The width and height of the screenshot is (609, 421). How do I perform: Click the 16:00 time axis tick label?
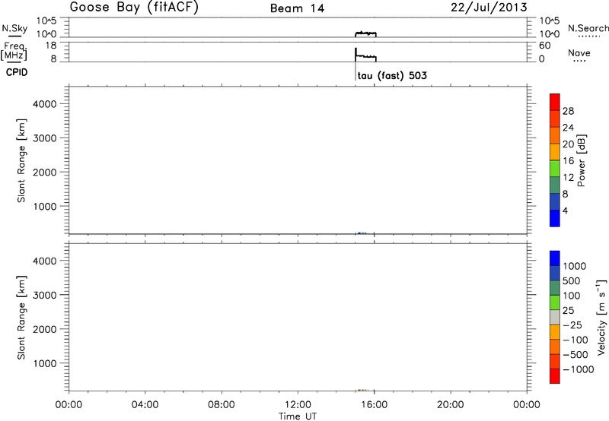(374, 405)
